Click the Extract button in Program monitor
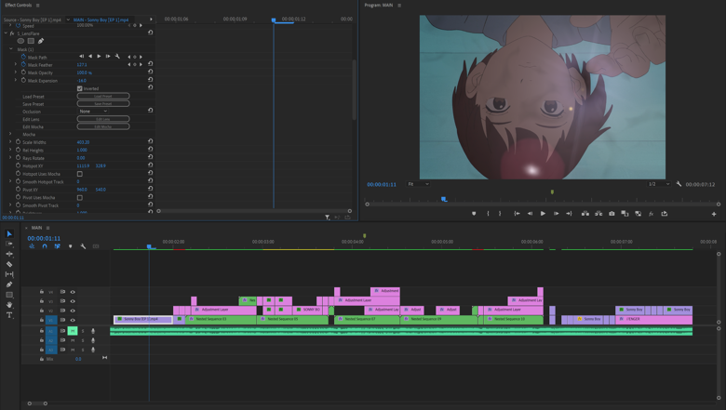The width and height of the screenshot is (726, 410). [598, 214]
